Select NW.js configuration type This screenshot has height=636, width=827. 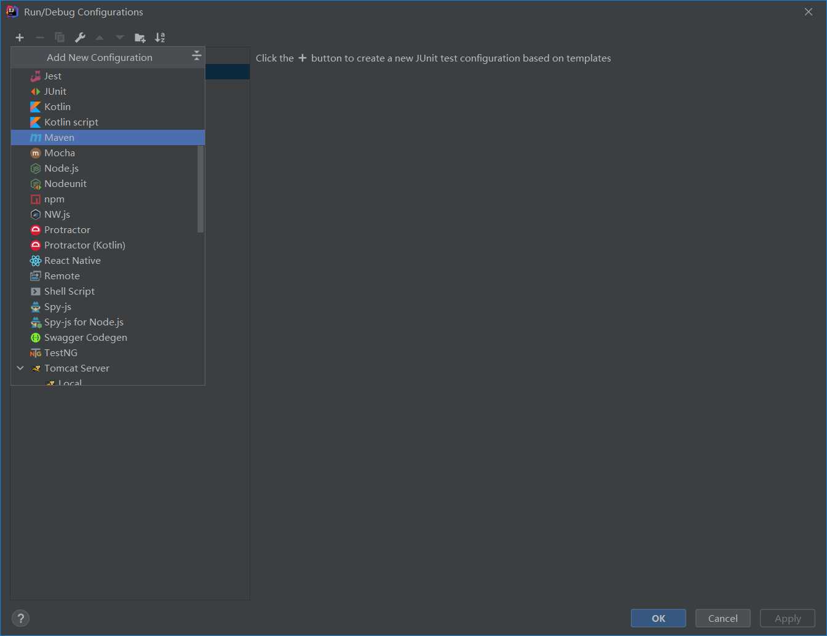pos(108,215)
